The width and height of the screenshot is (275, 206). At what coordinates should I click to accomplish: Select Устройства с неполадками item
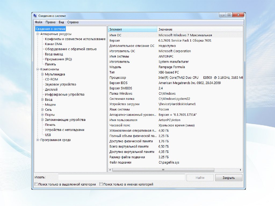tap(64, 130)
